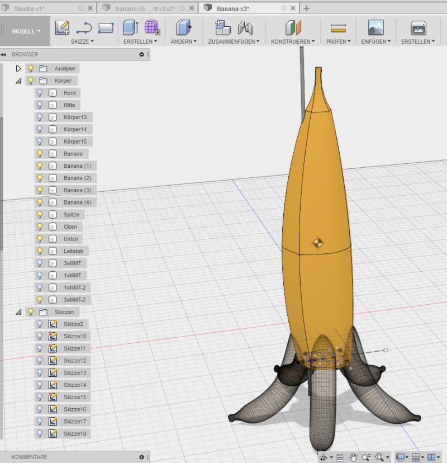Click the Create Sketch icon

tap(62, 28)
